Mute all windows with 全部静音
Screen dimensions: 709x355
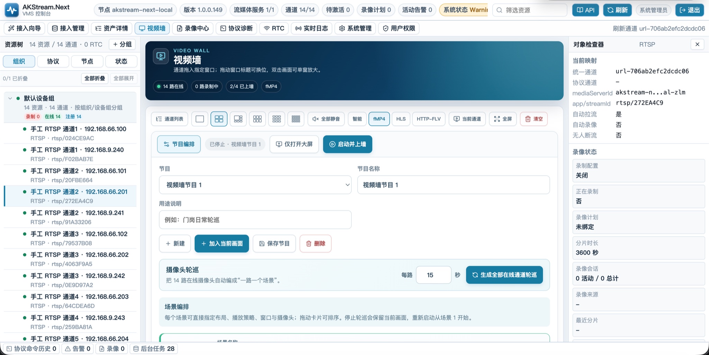326,119
